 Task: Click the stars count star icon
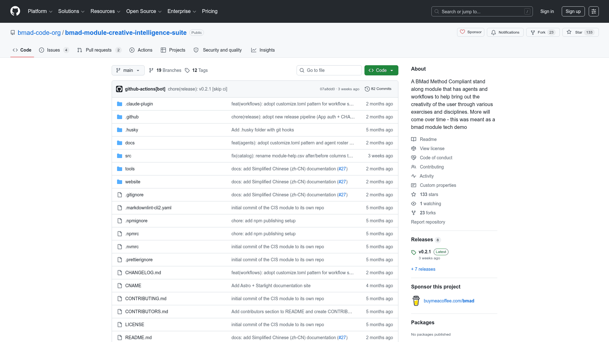tap(414, 194)
